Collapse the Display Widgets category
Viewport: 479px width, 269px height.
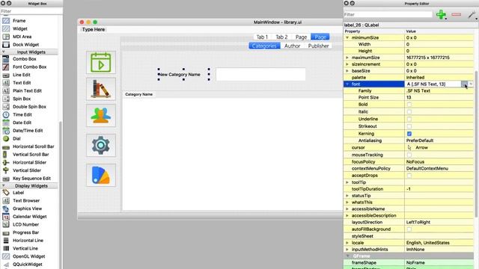tap(4, 186)
